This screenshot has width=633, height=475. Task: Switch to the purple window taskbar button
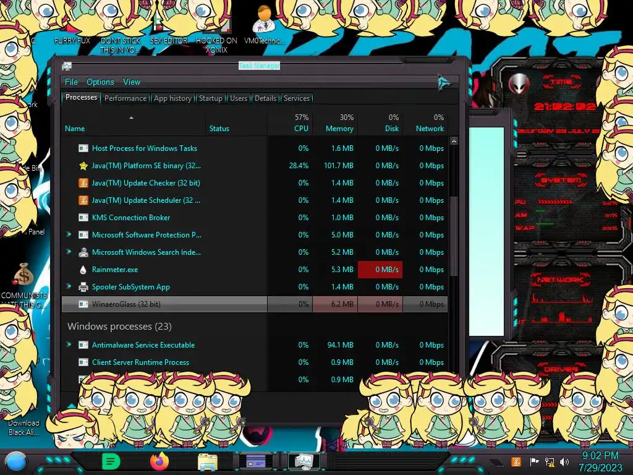pyautogui.click(x=255, y=461)
